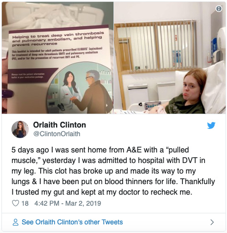The image size is (227, 233).
Task: Click the window blinds in the hospital photo
Action: (157, 47)
